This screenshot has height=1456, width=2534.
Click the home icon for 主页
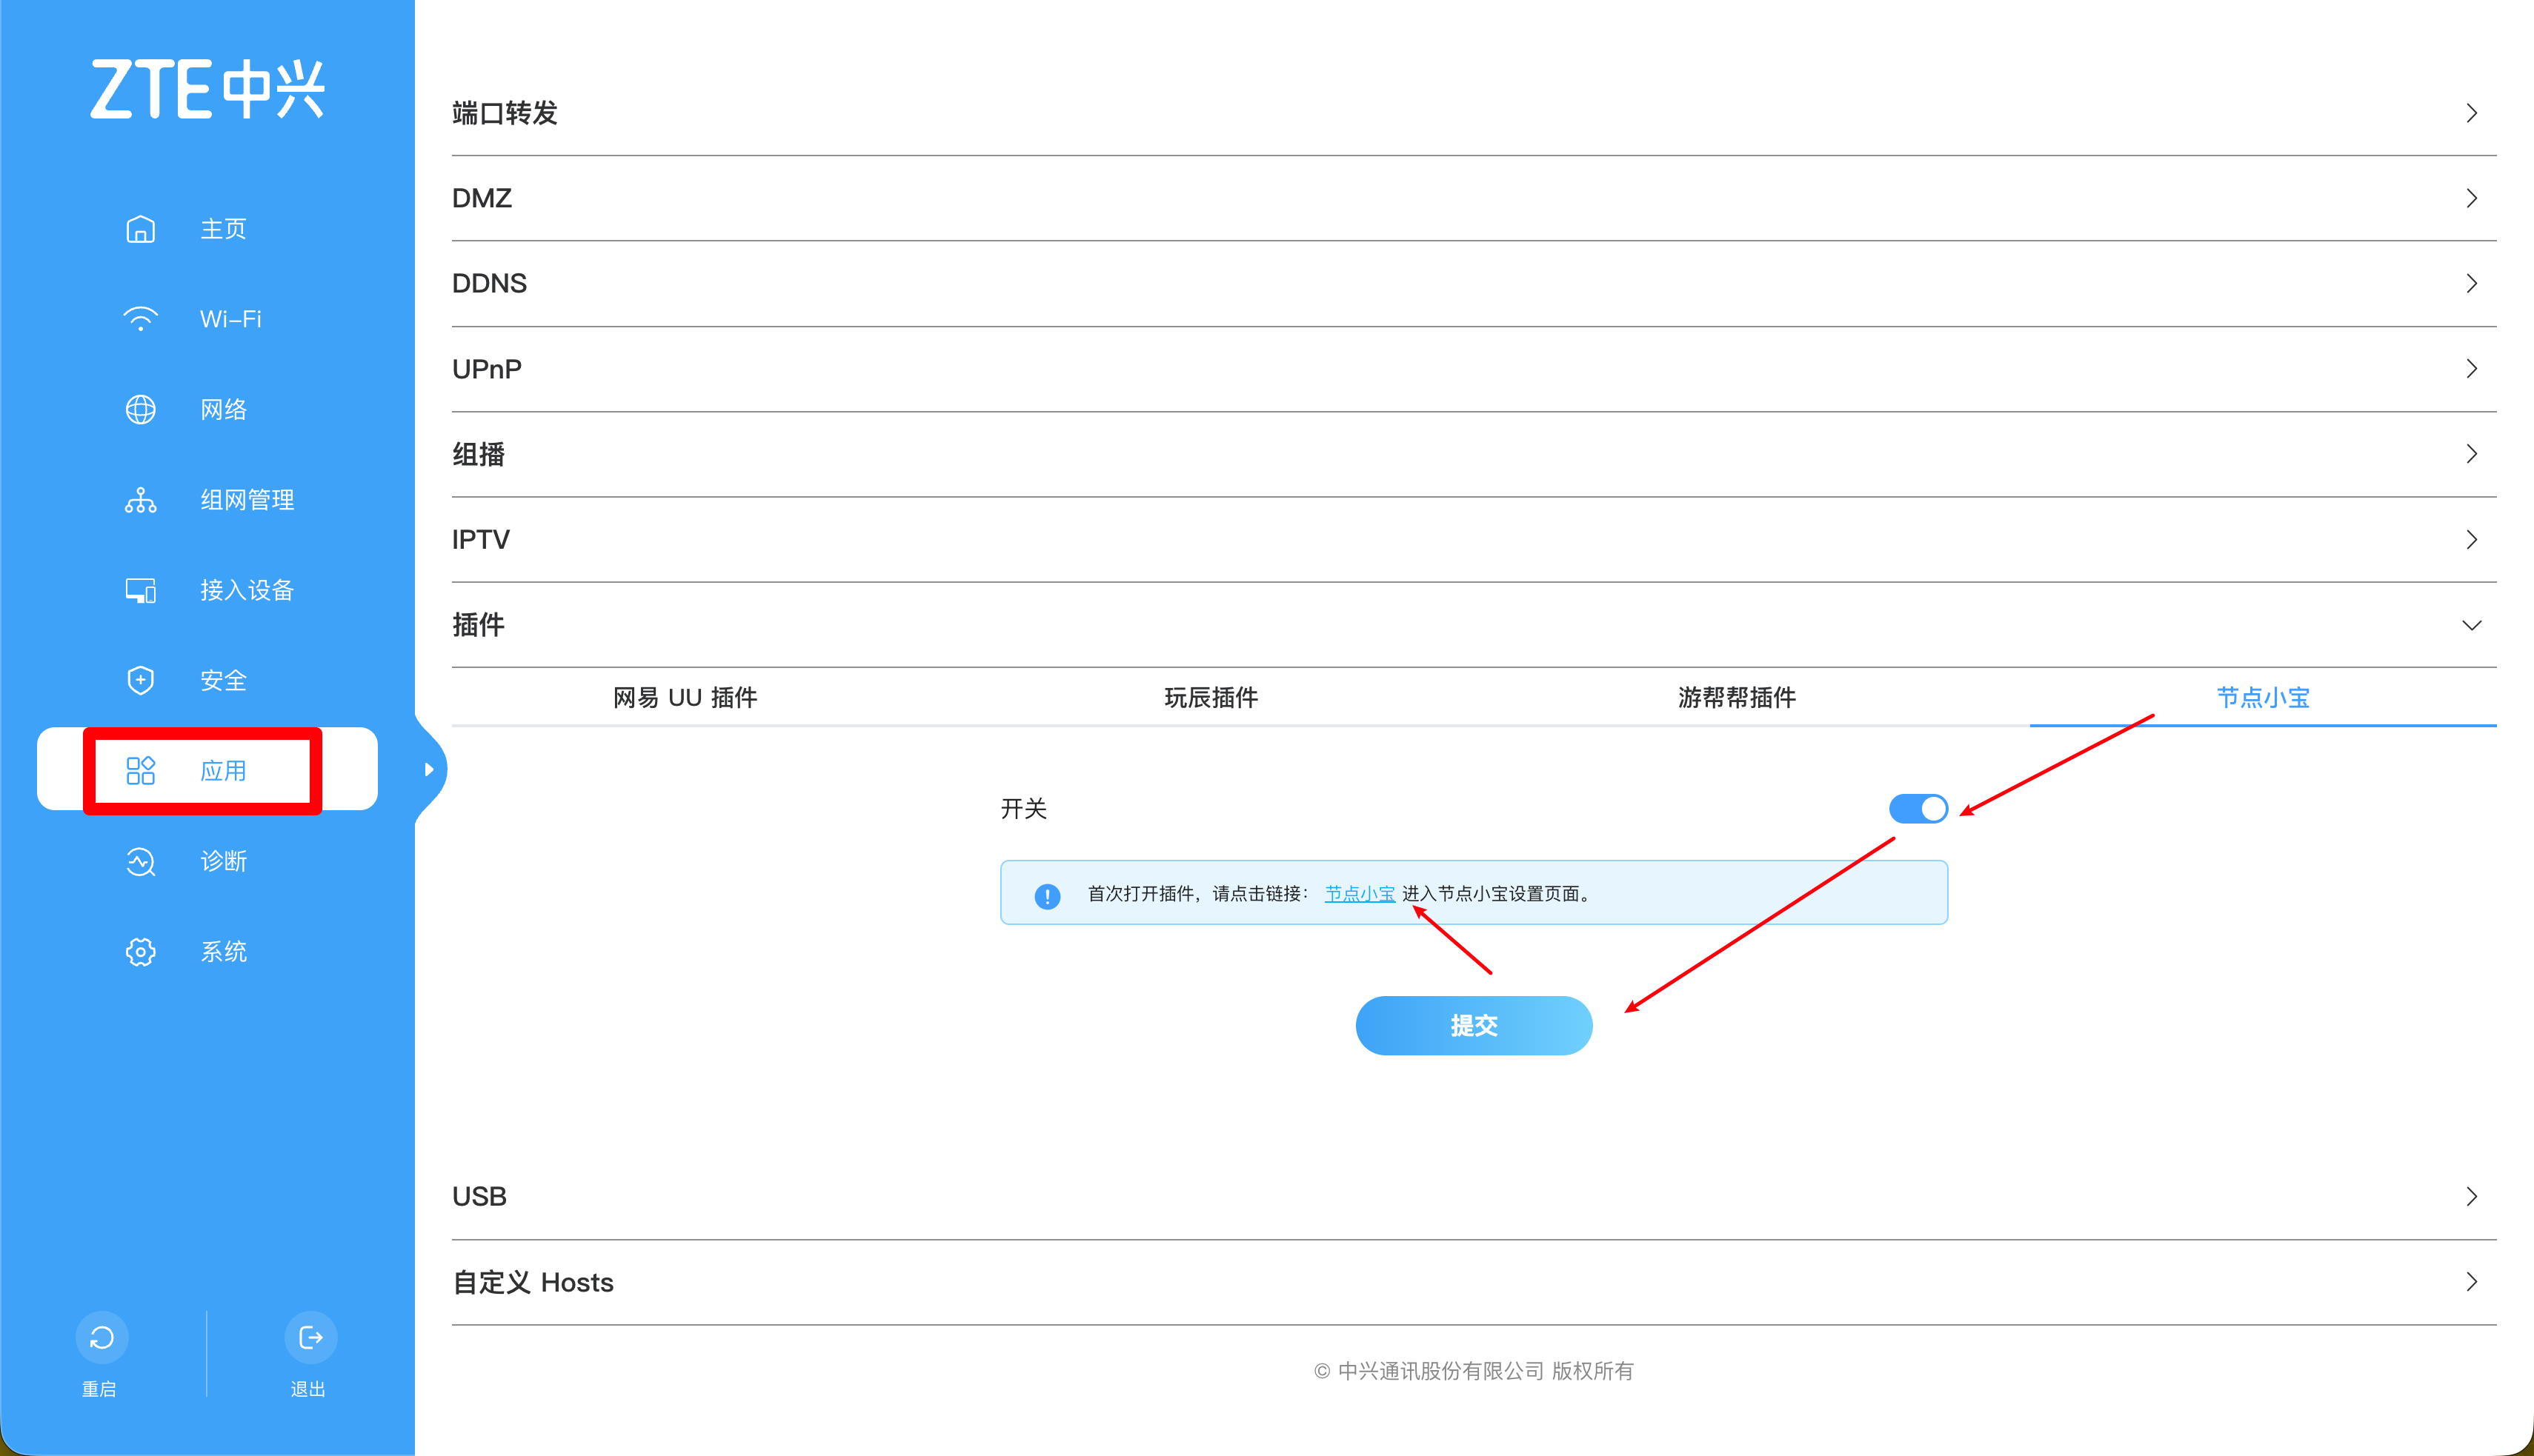tap(140, 229)
